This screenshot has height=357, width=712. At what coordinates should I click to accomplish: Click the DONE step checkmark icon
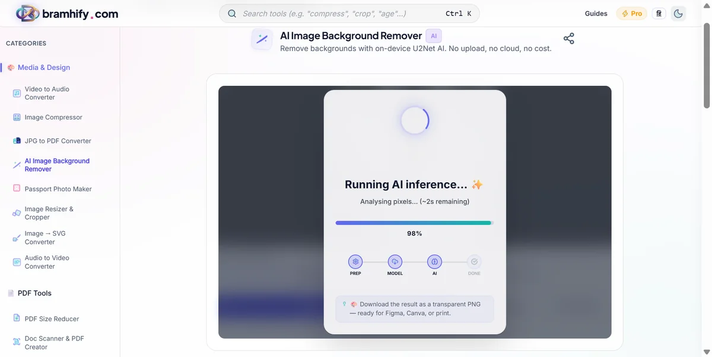click(x=474, y=262)
